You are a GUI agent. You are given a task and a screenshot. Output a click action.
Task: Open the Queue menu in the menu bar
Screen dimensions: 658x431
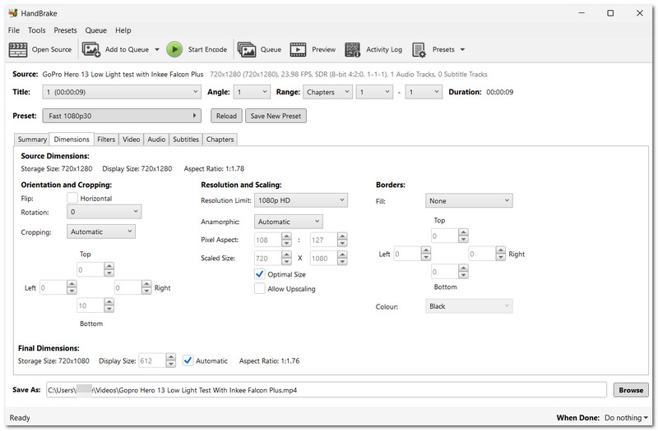click(x=96, y=30)
